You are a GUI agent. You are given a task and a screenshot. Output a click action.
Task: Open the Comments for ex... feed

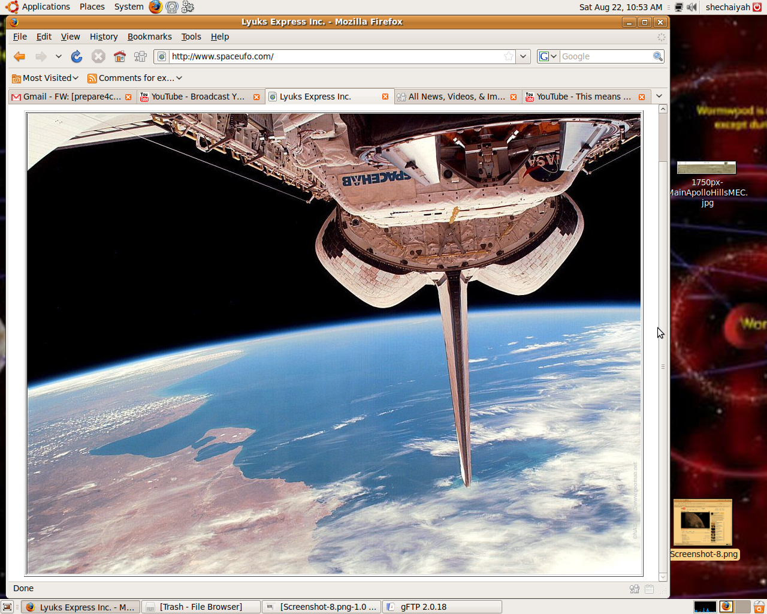click(135, 78)
